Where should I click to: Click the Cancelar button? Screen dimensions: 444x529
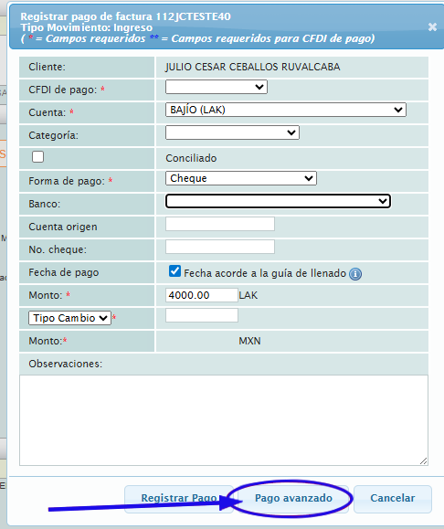[392, 499]
